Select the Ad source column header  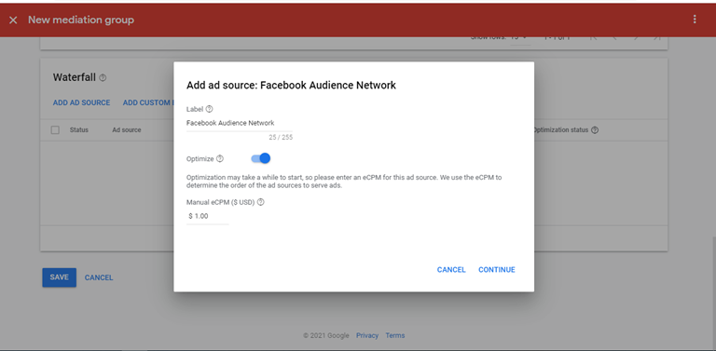coord(127,130)
